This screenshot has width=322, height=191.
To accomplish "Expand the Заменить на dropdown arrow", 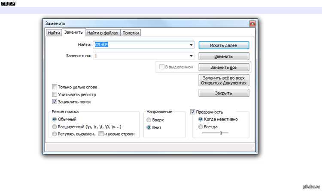I will 191,56.
